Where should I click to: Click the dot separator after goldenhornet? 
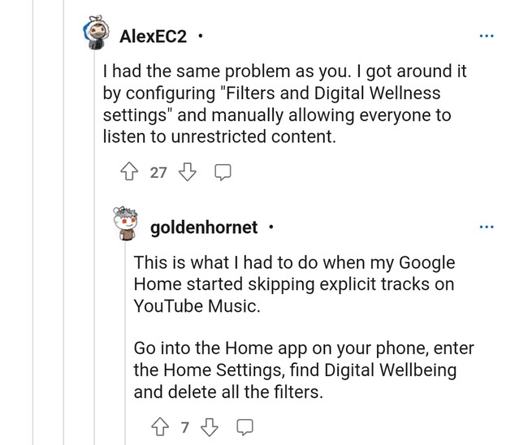[x=270, y=227]
